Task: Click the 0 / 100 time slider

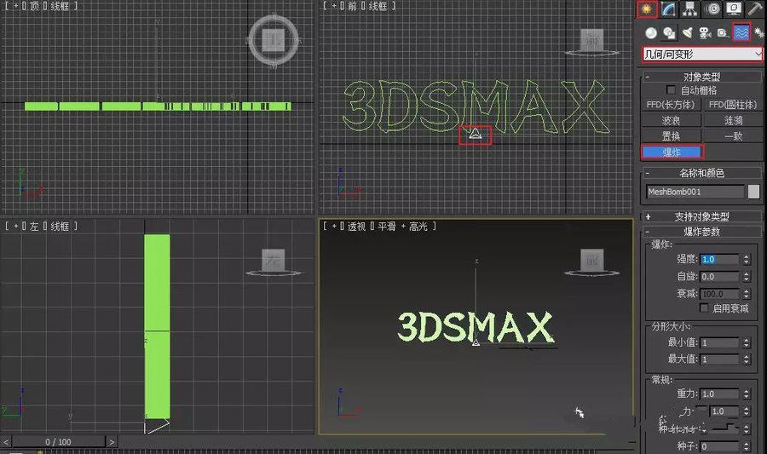Action: (x=58, y=442)
